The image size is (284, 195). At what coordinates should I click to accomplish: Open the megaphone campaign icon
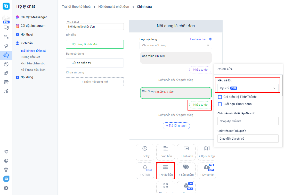pos(6,46)
